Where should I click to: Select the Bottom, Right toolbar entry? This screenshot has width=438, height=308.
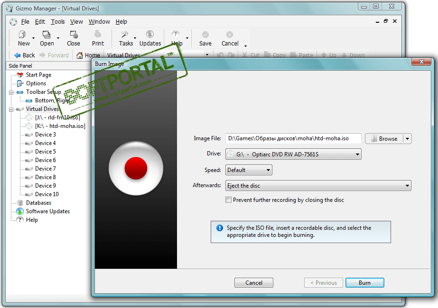[52, 100]
